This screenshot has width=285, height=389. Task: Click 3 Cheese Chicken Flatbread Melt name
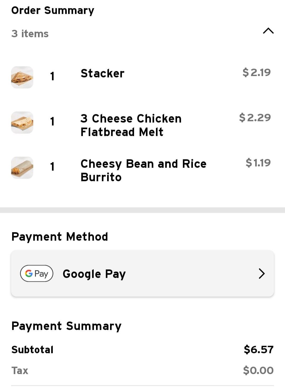[131, 125]
